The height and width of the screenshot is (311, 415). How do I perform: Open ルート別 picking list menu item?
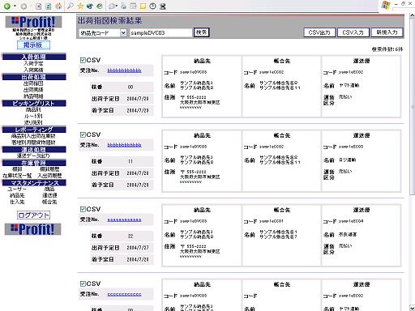coord(33,116)
